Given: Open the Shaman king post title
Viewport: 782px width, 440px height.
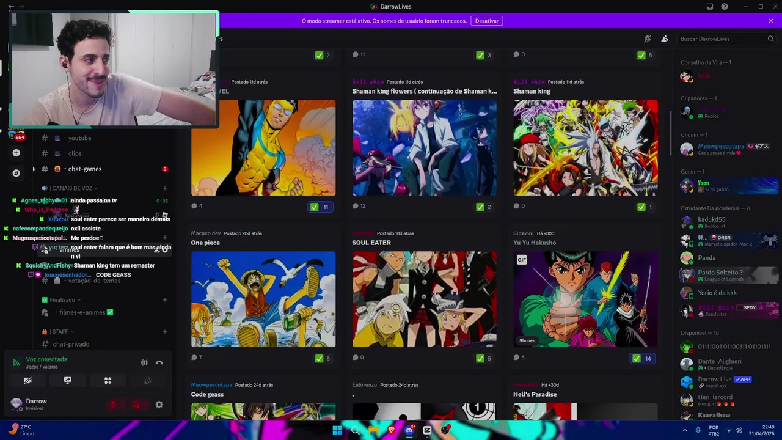Looking at the screenshot, I should point(532,91).
